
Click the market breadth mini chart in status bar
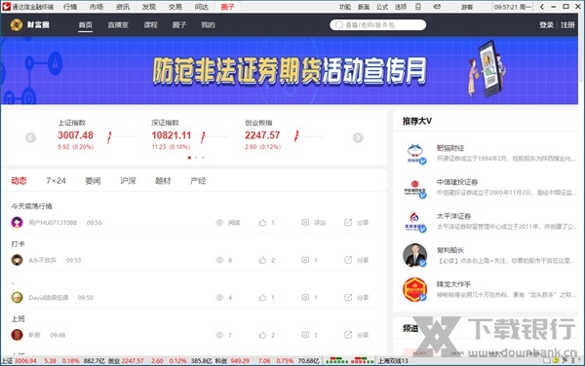[x=350, y=360]
